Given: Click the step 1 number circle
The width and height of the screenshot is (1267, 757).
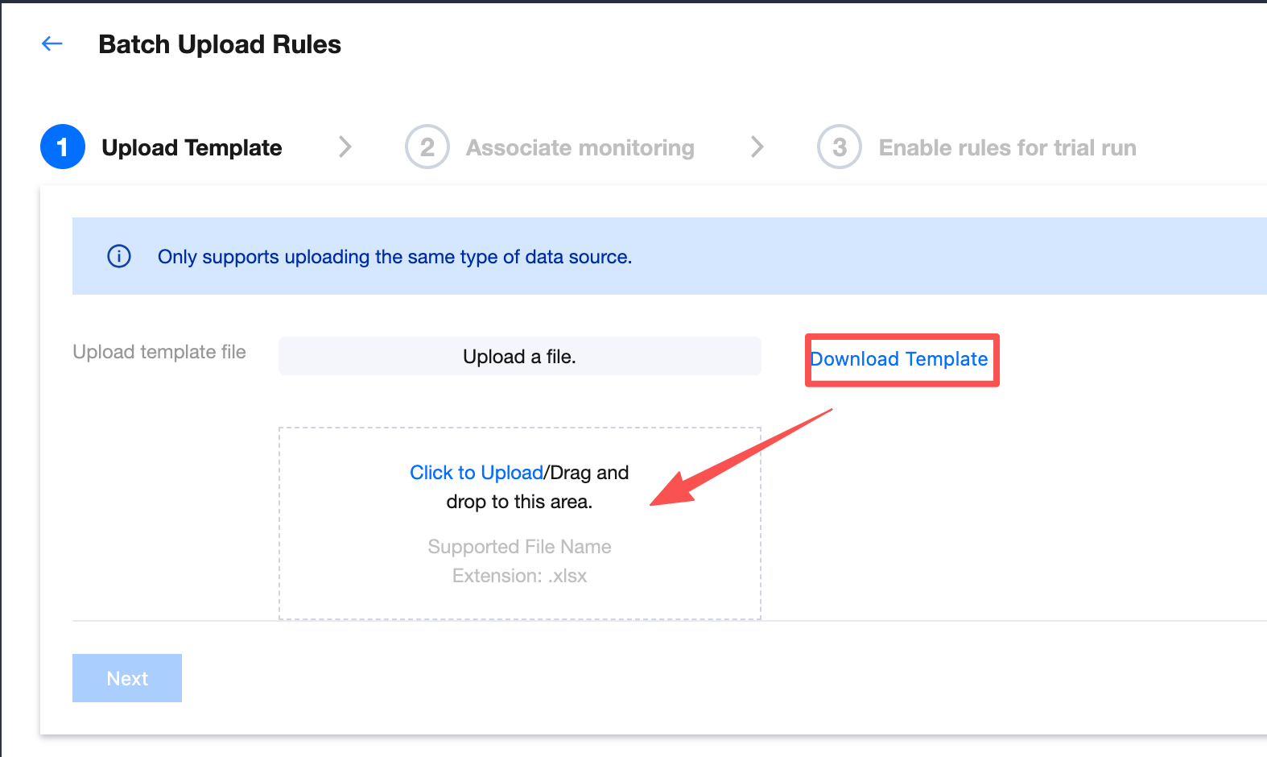Looking at the screenshot, I should (63, 147).
